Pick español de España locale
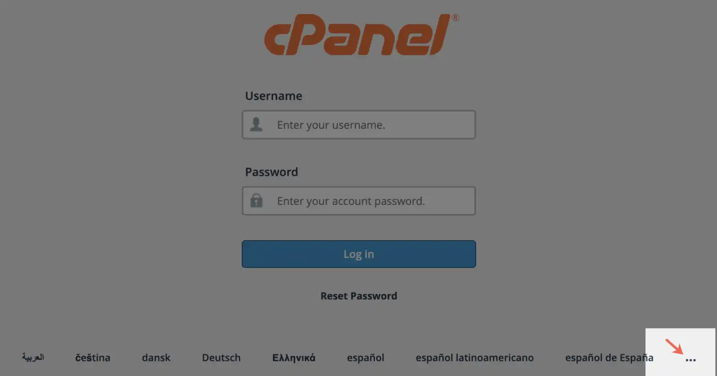717x376 pixels. [609, 358]
